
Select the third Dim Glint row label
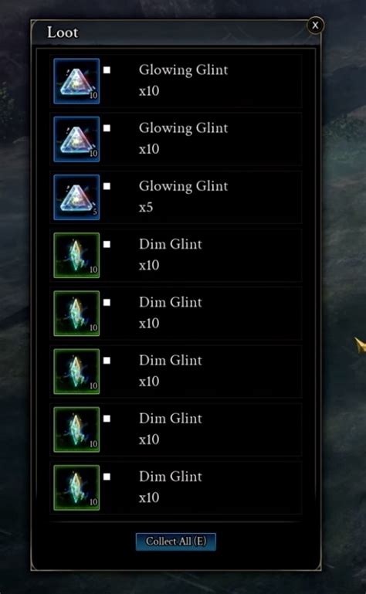[171, 360]
